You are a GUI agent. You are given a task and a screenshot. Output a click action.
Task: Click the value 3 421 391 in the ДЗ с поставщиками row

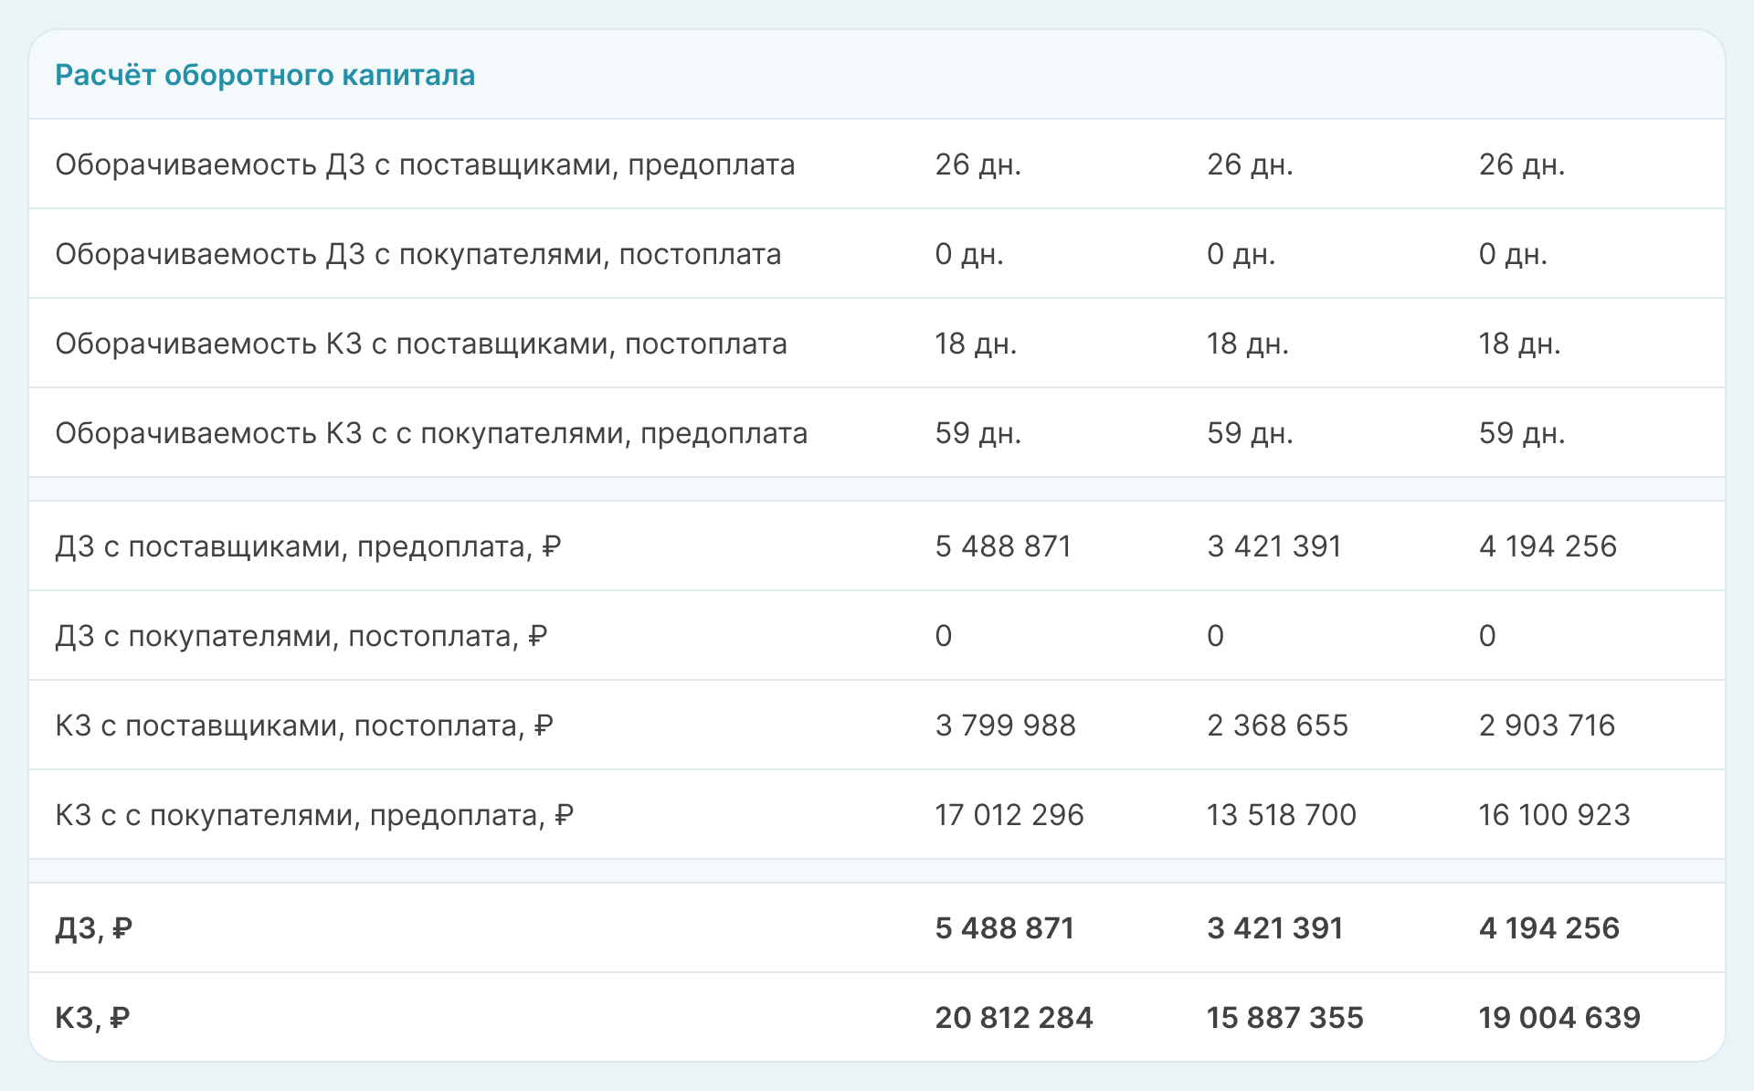(1273, 546)
